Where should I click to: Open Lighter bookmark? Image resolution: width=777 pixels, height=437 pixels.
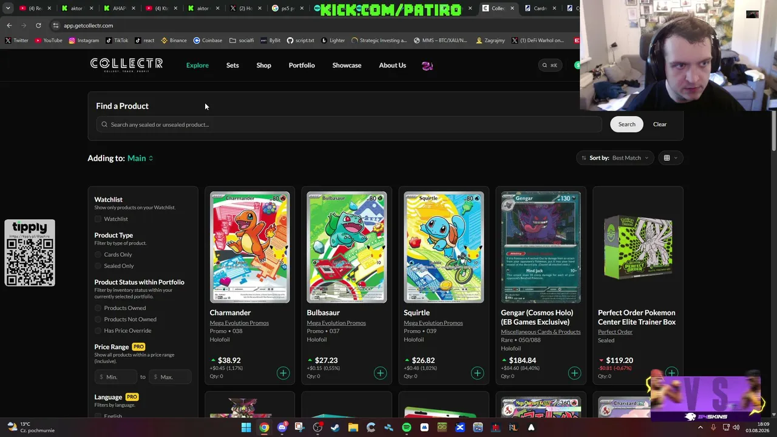(333, 41)
